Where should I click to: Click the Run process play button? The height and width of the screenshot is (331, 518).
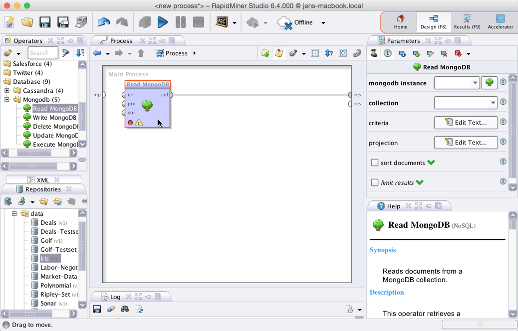coord(163,22)
